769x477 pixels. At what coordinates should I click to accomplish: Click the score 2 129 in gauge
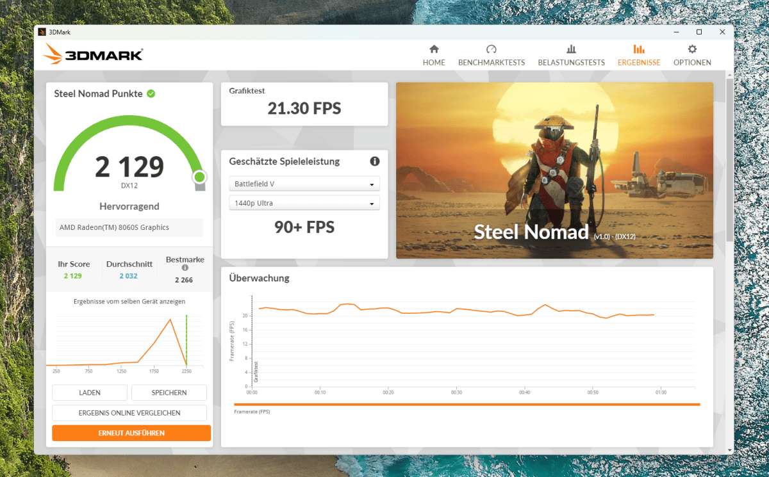(x=129, y=166)
